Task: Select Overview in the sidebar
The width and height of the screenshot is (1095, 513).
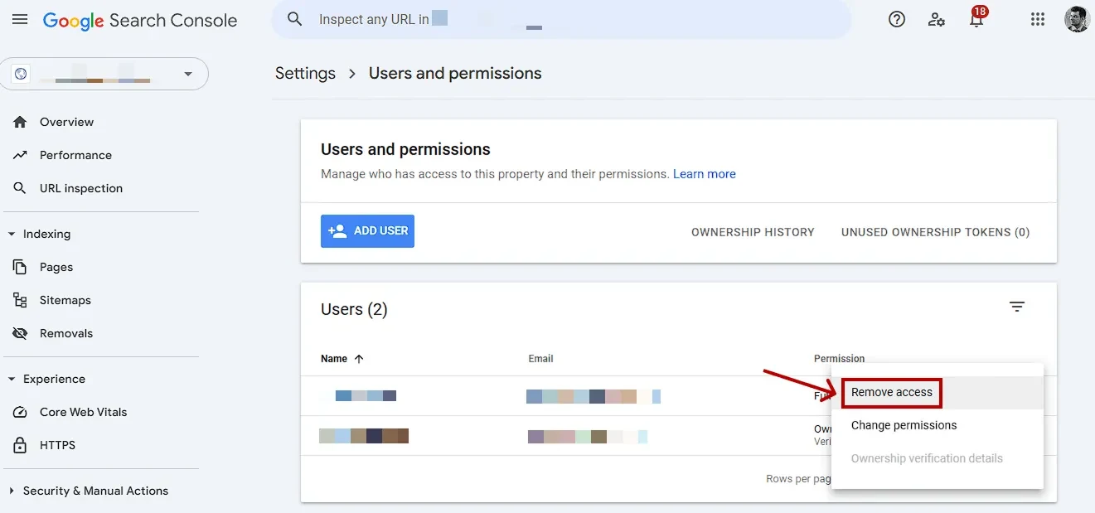Action: [x=65, y=122]
